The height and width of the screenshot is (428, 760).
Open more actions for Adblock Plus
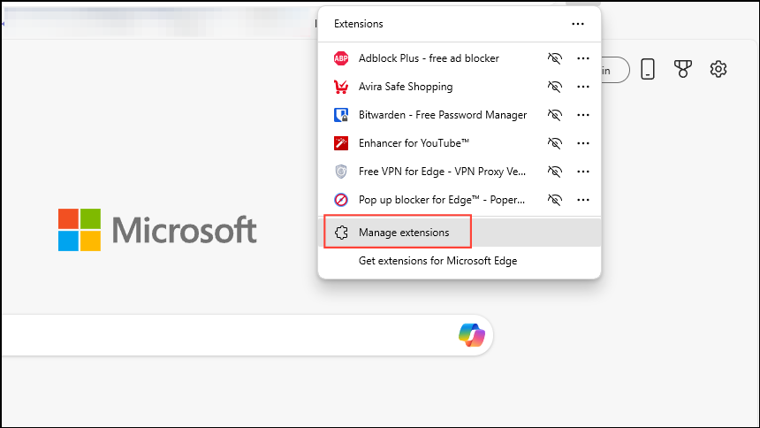click(x=583, y=58)
